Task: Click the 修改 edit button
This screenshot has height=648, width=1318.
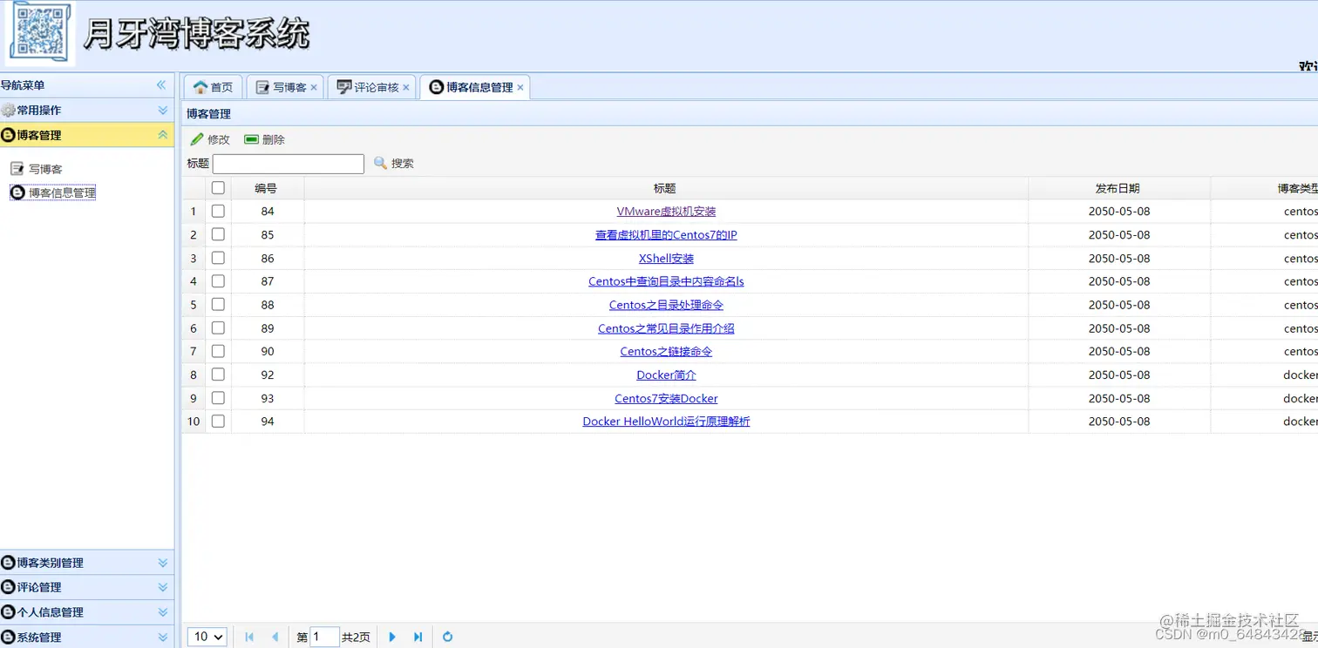Action: (x=210, y=139)
